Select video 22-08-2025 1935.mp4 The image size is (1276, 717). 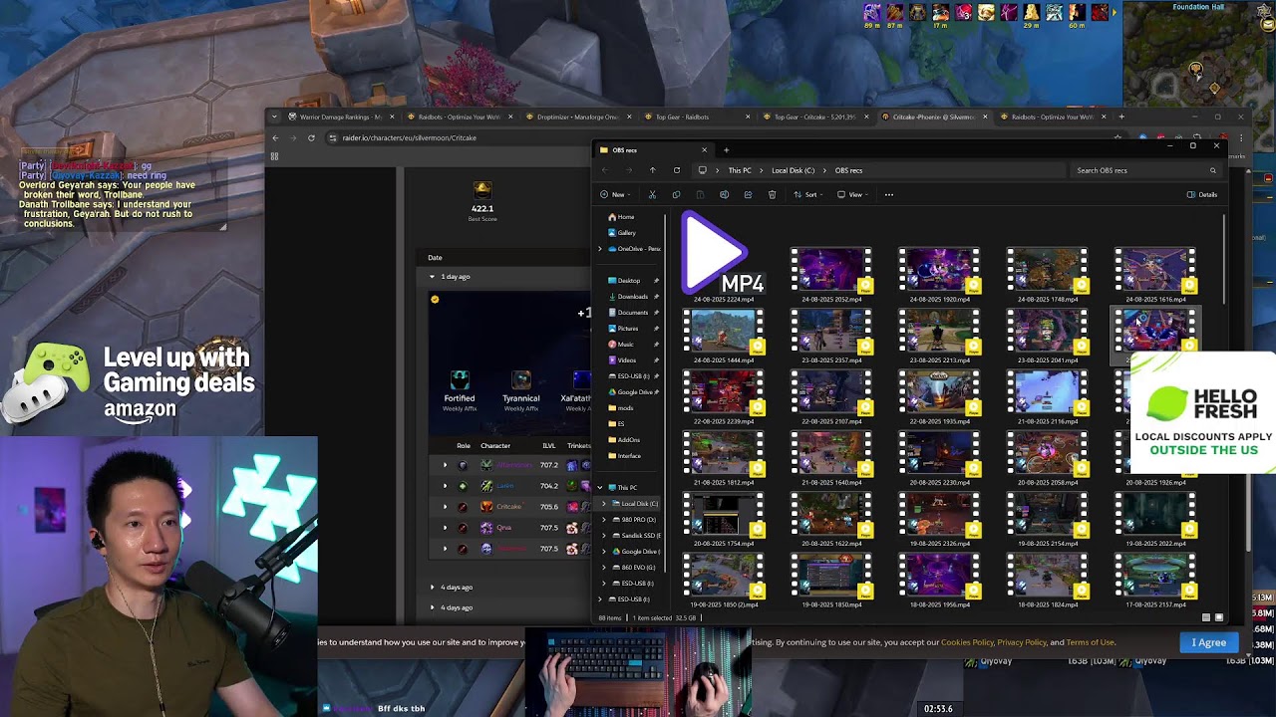(x=938, y=397)
